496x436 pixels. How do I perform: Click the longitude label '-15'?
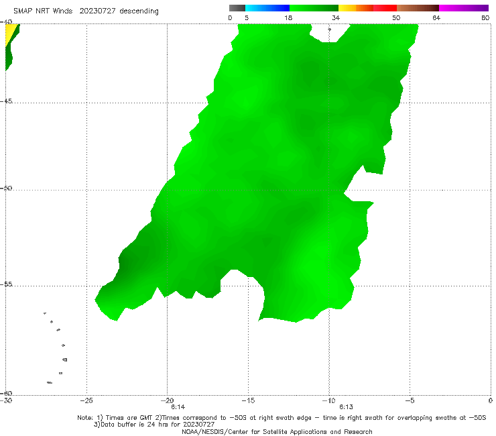pos(248,400)
